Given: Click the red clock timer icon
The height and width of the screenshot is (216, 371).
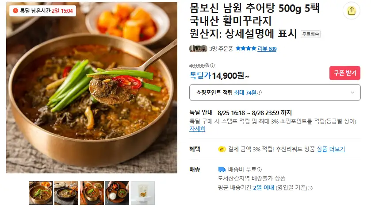Looking at the screenshot, I should [x=15, y=11].
